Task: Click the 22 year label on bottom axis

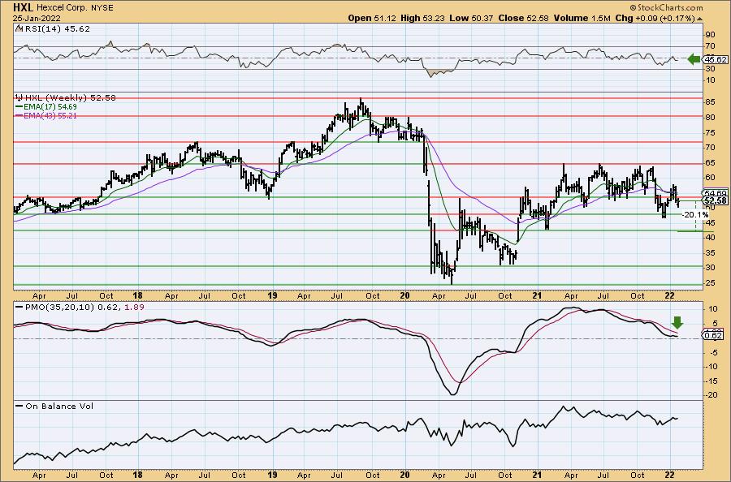Action: 669,475
